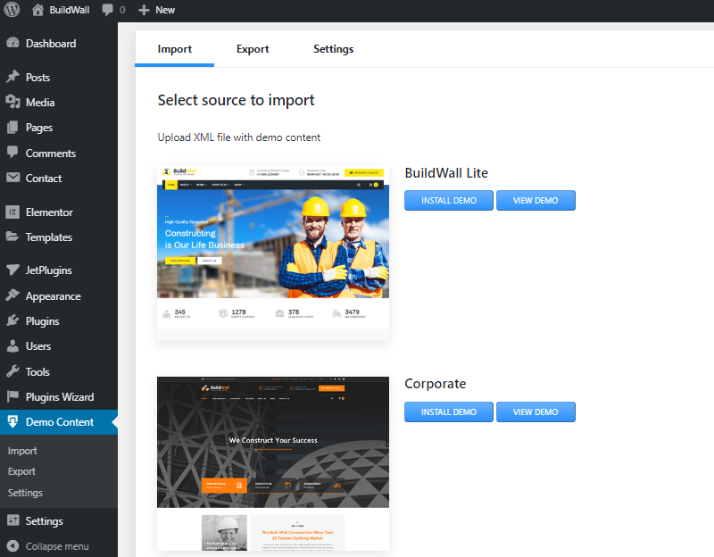Click the BuildWall Lite demo thumbnail

[273, 253]
